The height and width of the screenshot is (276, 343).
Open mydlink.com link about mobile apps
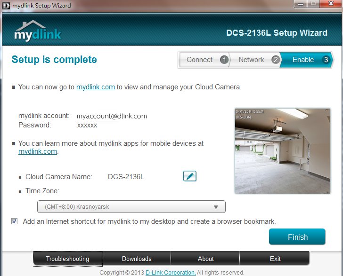click(38, 151)
